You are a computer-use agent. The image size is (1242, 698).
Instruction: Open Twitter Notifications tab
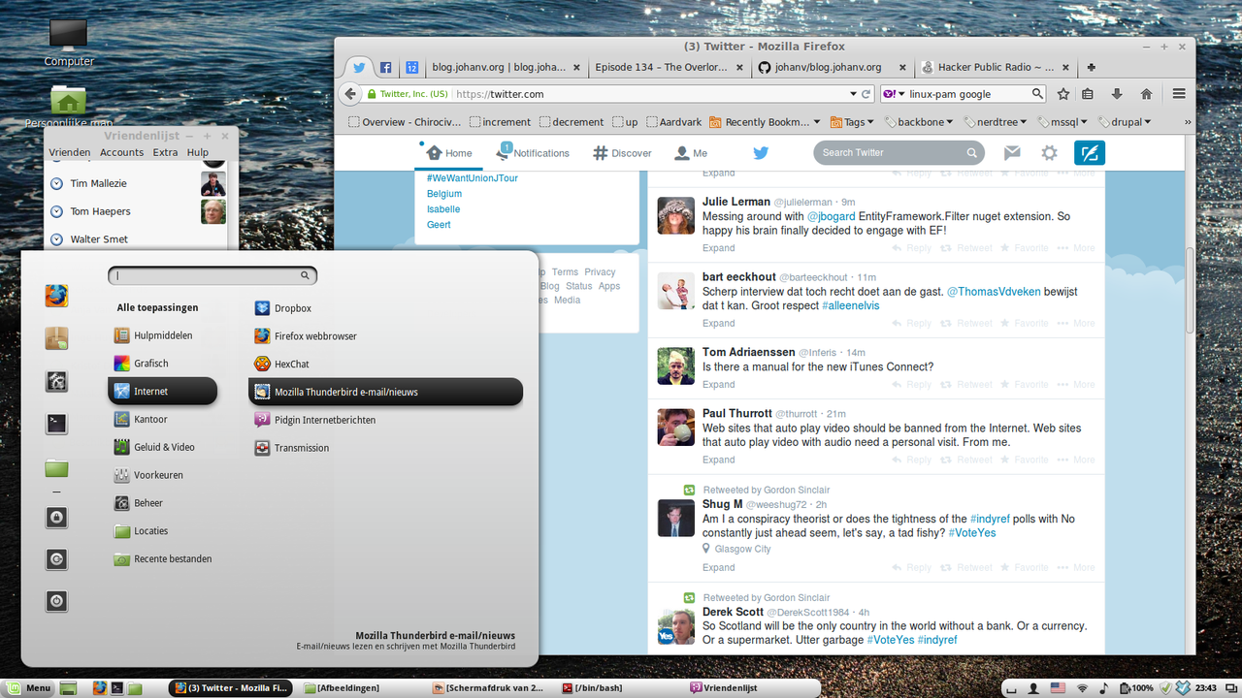click(x=533, y=153)
